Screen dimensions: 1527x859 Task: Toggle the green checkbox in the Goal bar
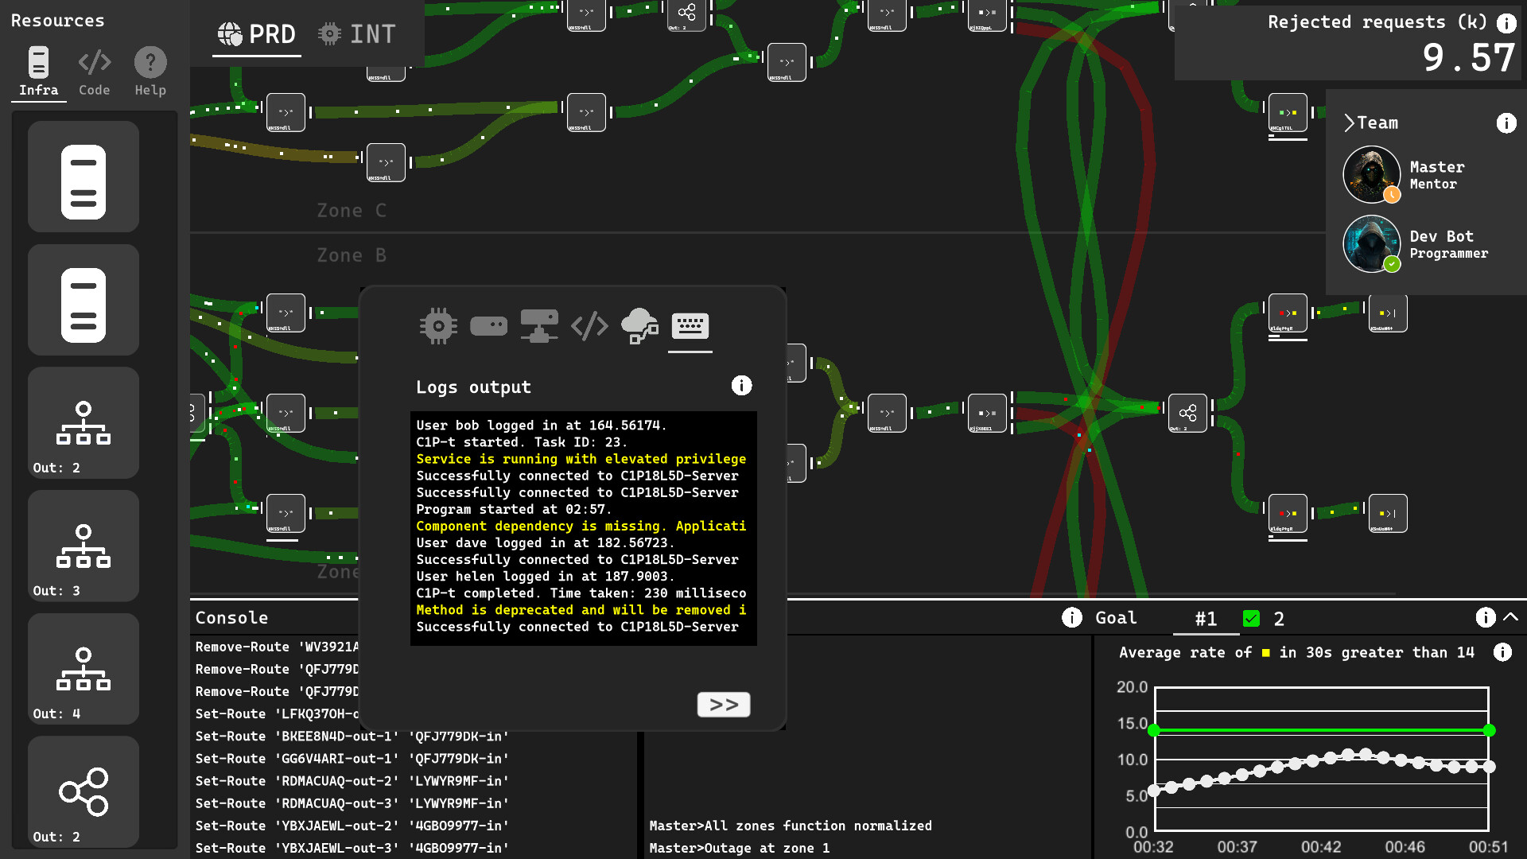1253,618
